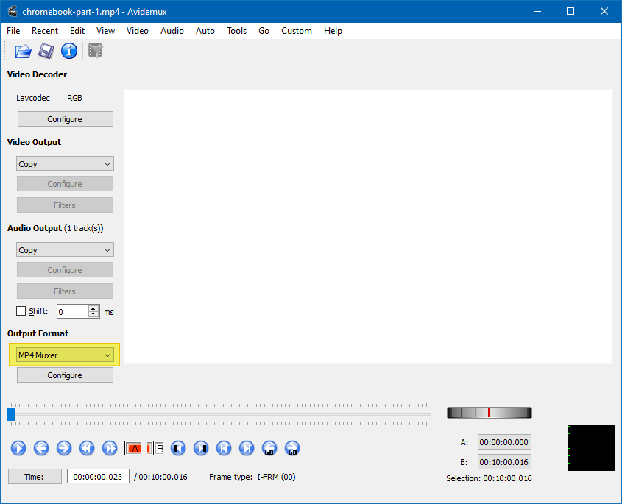622x504 pixels.
Task: Click the Video Output Filters button
Action: (65, 205)
